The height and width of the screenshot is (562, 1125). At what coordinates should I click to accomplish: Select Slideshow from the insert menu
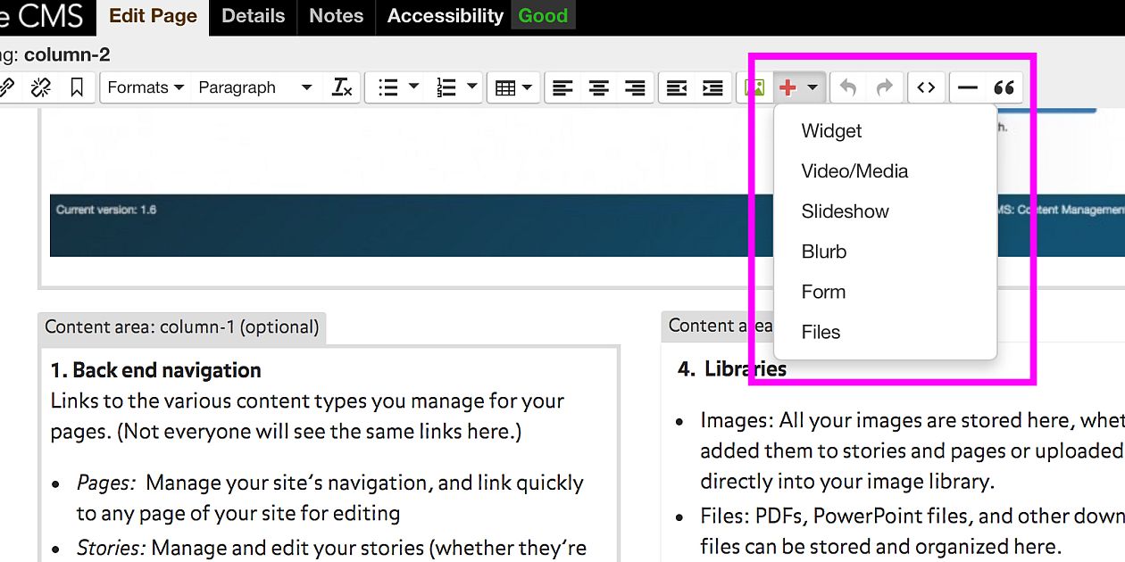tap(845, 211)
